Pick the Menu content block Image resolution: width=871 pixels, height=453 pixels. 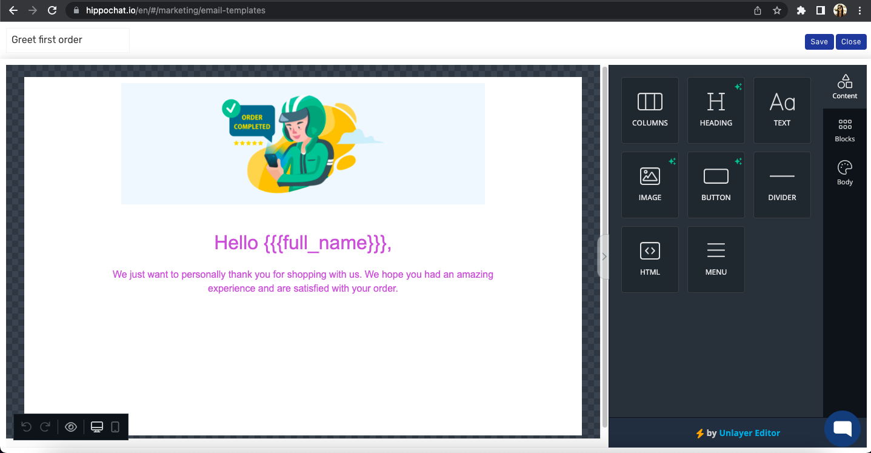tap(716, 259)
